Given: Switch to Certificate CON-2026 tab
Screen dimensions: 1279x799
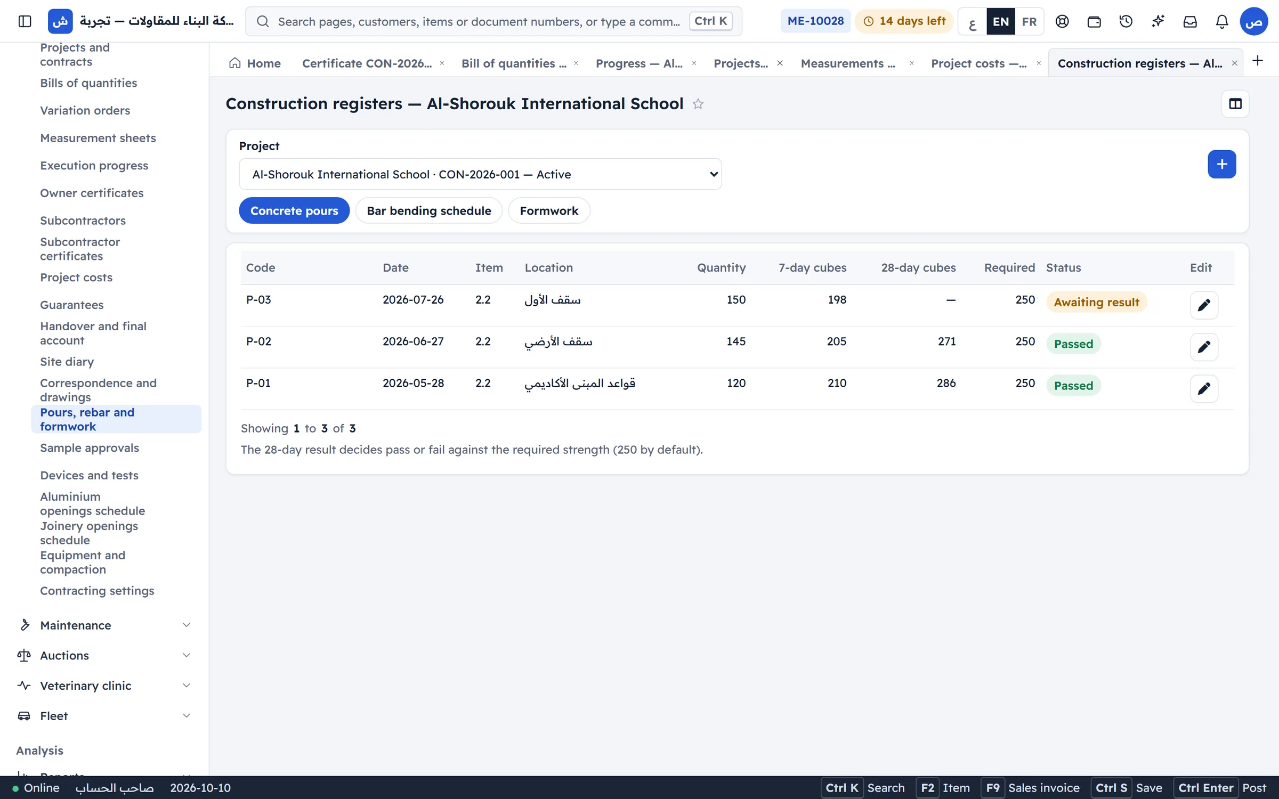Looking at the screenshot, I should (x=367, y=63).
